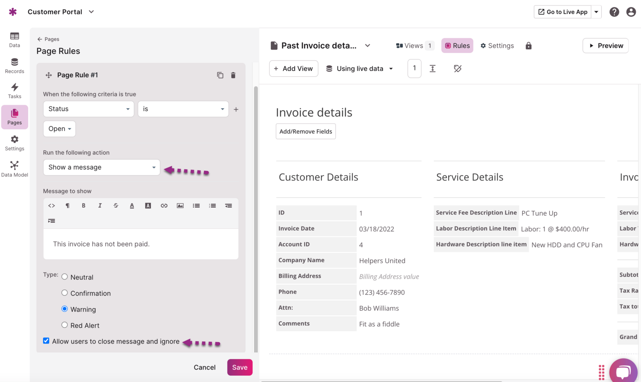The image size is (641, 382).
Task: Duplicate Page Rule #1 with copy icon
Action: click(220, 75)
